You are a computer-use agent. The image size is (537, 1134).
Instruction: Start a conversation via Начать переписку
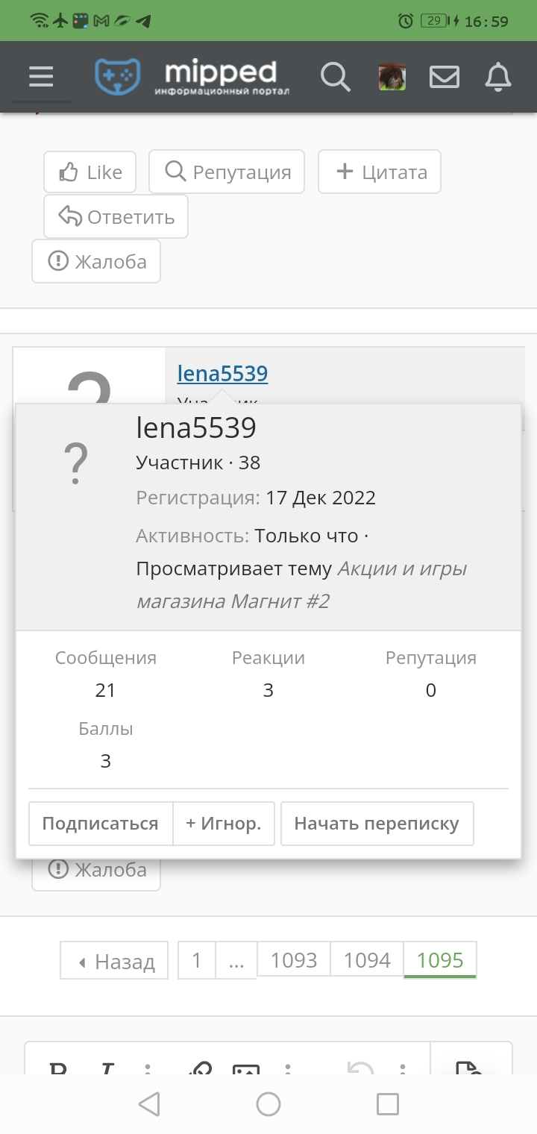click(377, 824)
